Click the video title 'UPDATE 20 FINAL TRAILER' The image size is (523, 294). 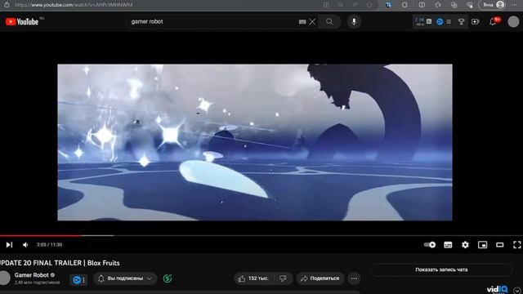(60, 263)
